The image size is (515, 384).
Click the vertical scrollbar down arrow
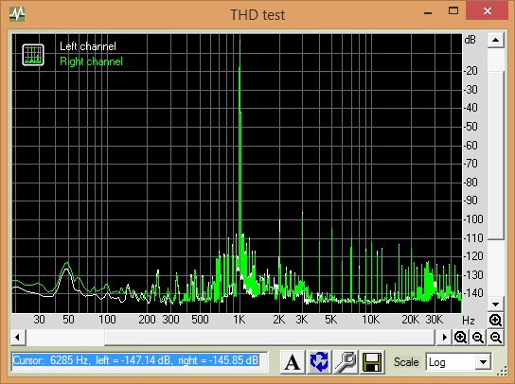[496, 305]
